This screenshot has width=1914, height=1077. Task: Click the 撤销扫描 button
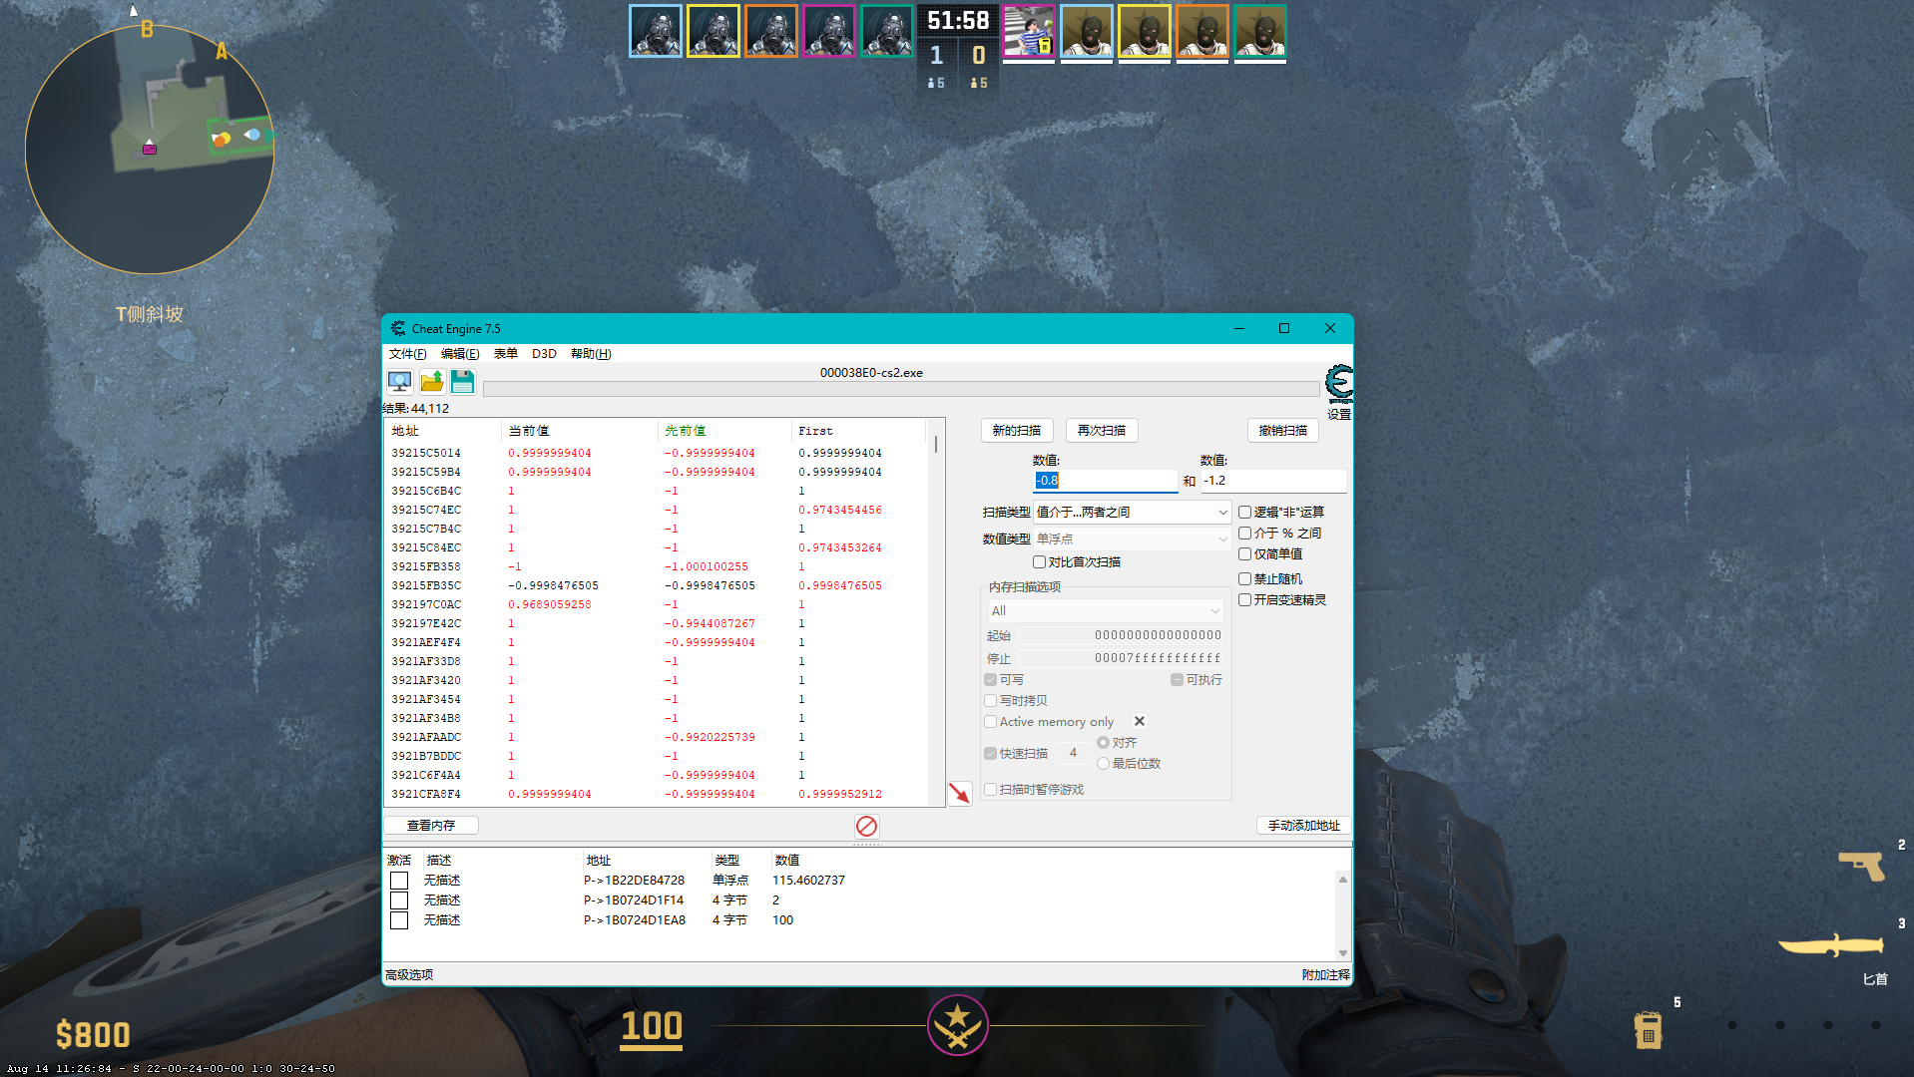[1283, 430]
